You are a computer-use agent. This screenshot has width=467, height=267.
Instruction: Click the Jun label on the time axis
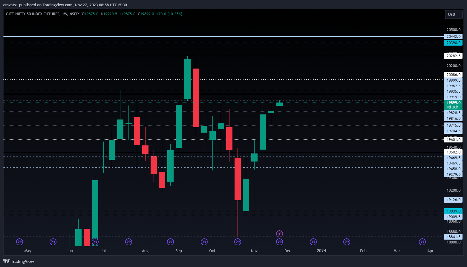pyautogui.click(x=70, y=251)
